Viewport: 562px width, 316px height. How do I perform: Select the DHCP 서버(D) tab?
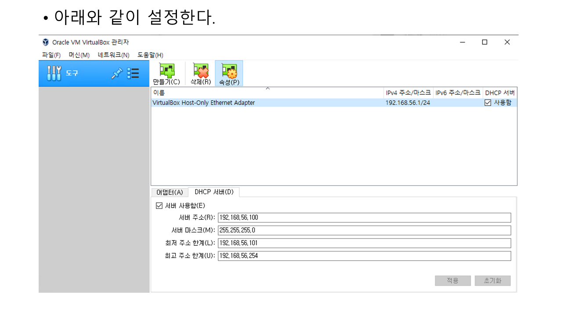click(214, 192)
